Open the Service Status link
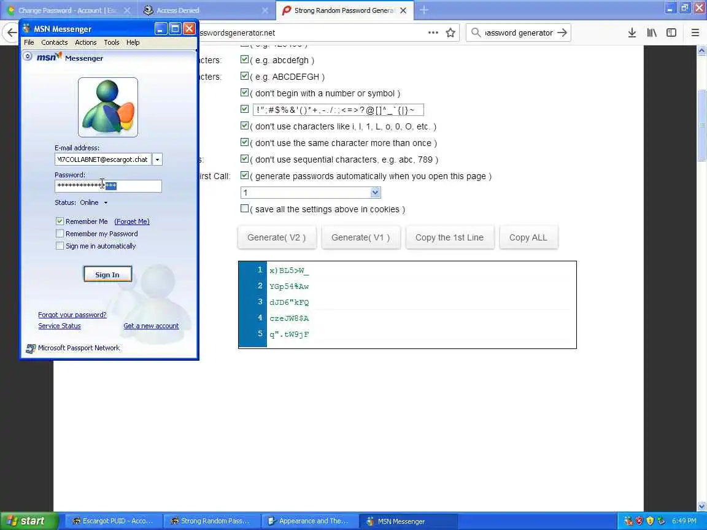Image resolution: width=707 pixels, height=530 pixels. click(x=60, y=326)
